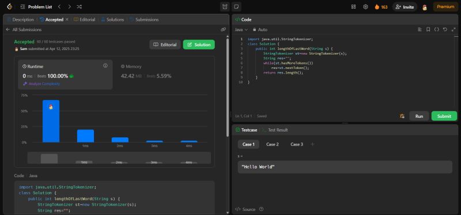Click the green Solution button
The image size is (461, 215).
pyautogui.click(x=199, y=45)
